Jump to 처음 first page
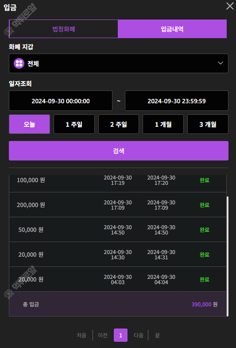The width and height of the screenshot is (236, 348). 81,335
